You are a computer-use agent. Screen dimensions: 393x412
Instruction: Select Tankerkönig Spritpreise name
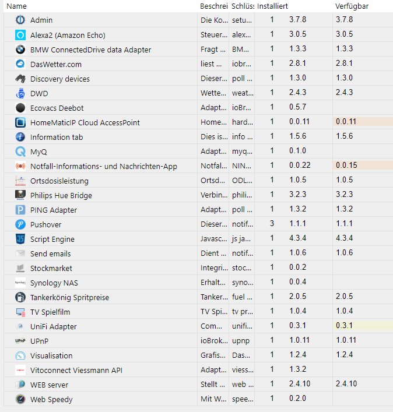click(69, 297)
